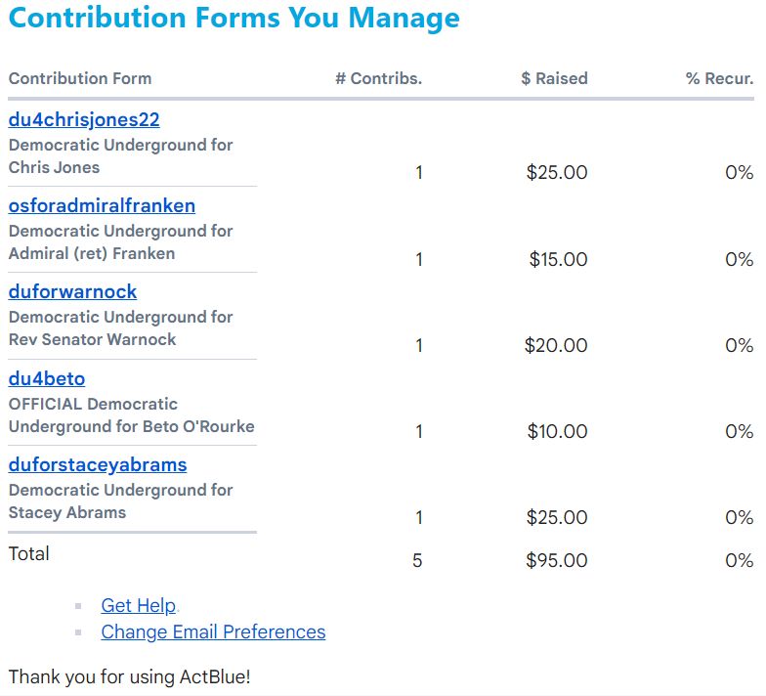
Task: Click the Contribution Form column header
Action: point(80,78)
